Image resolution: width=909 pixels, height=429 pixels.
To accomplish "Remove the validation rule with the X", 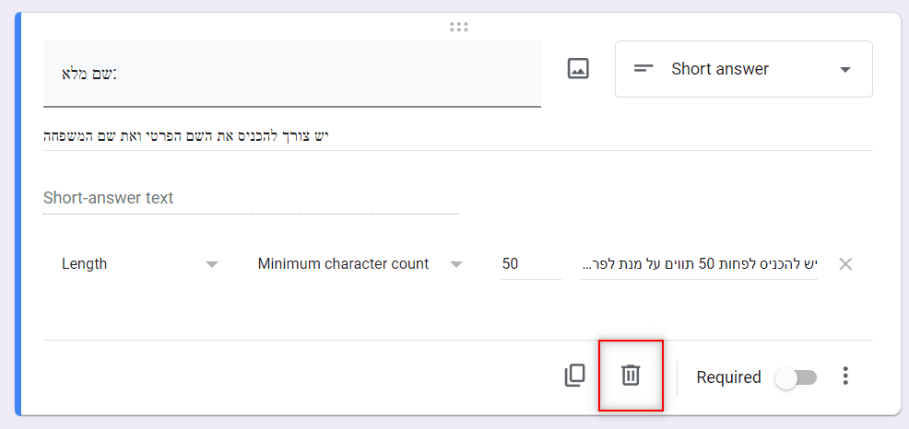I will pos(845,264).
